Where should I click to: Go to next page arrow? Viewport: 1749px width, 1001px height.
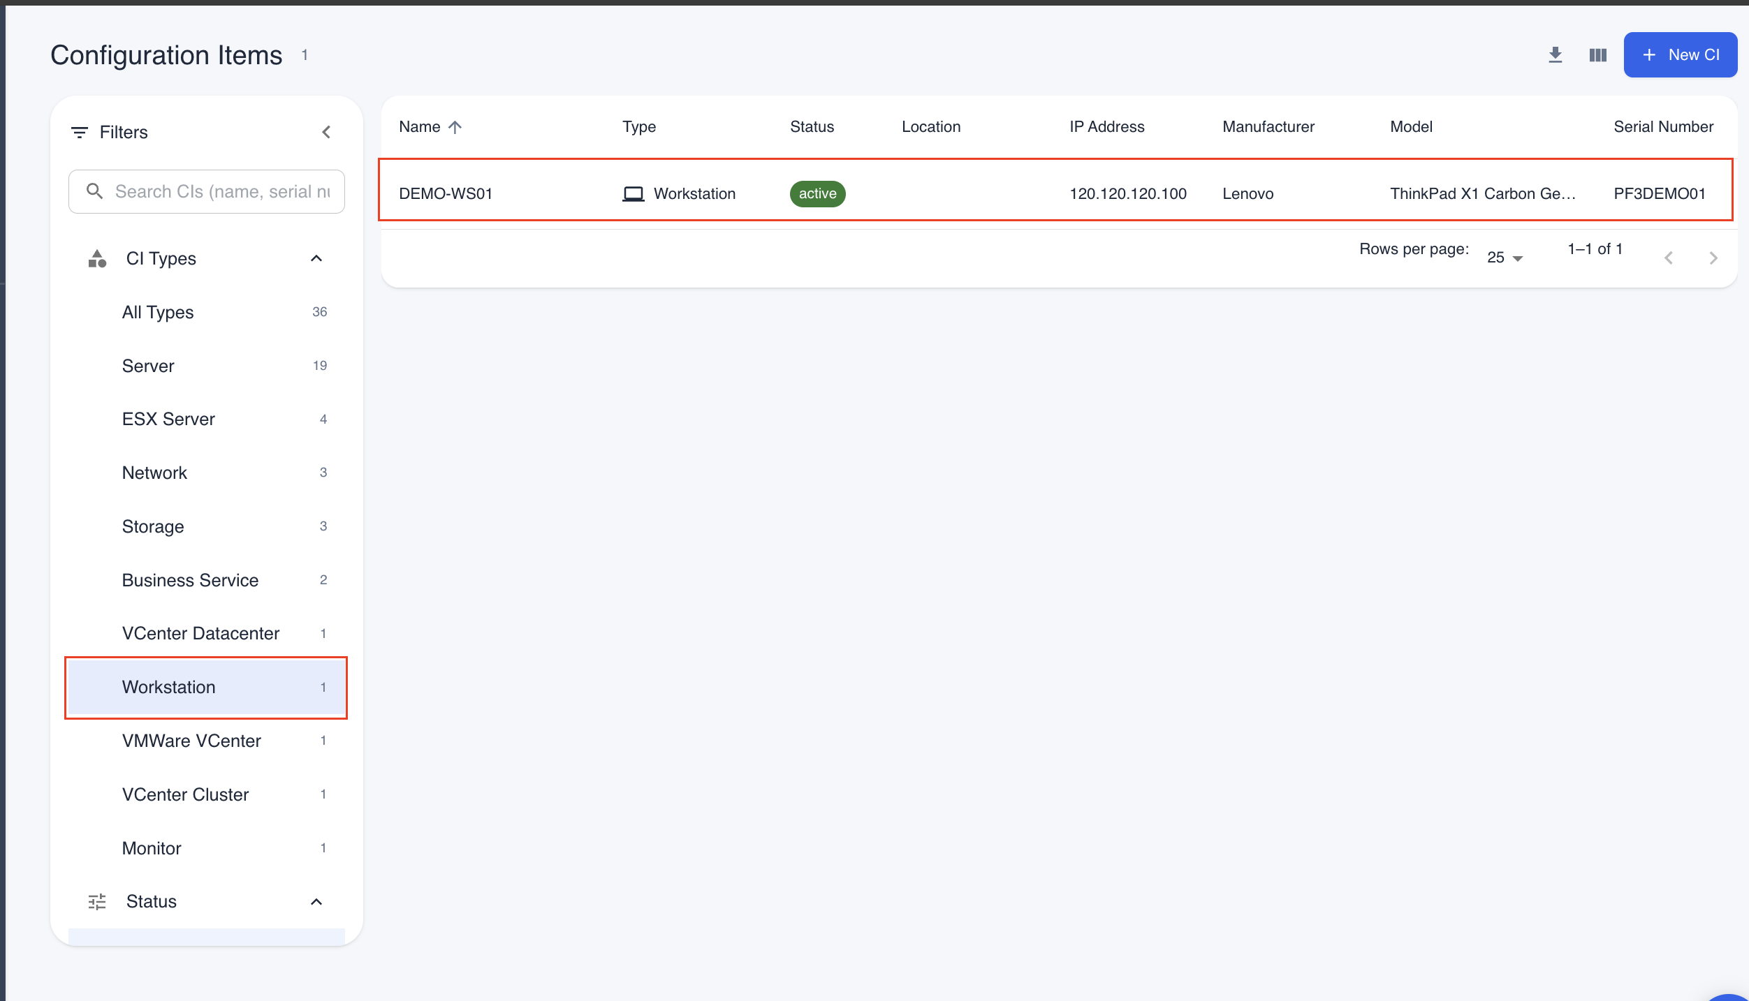click(1713, 258)
